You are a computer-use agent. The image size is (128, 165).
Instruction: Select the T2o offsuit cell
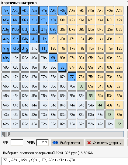click(x=44, y=124)
